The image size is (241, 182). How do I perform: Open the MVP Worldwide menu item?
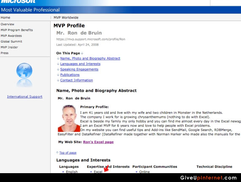pyautogui.click(x=66, y=18)
